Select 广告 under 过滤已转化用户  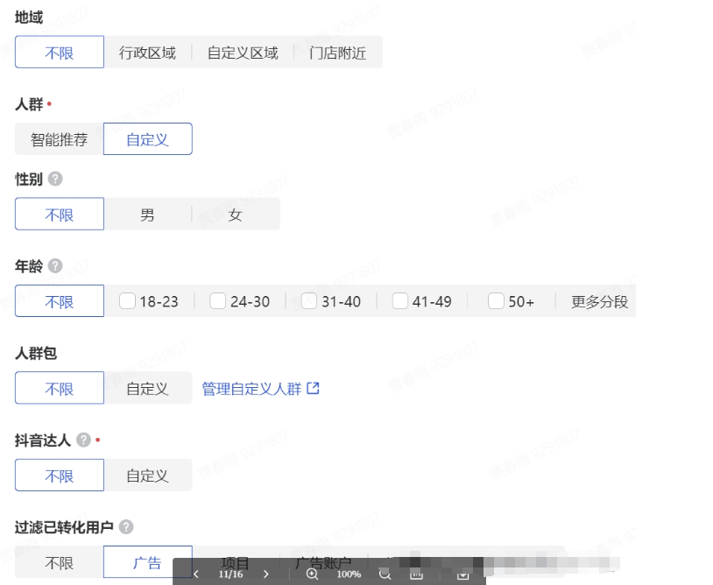148,562
